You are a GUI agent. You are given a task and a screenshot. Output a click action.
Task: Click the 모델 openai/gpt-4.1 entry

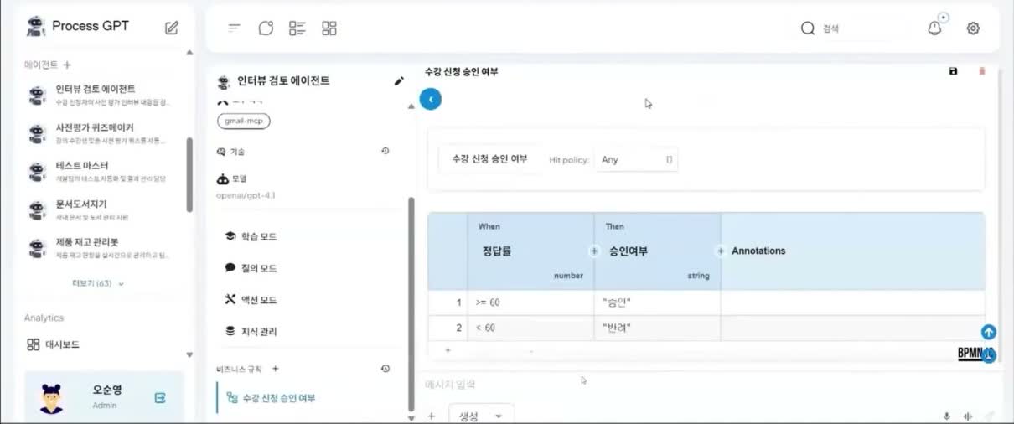point(246,187)
